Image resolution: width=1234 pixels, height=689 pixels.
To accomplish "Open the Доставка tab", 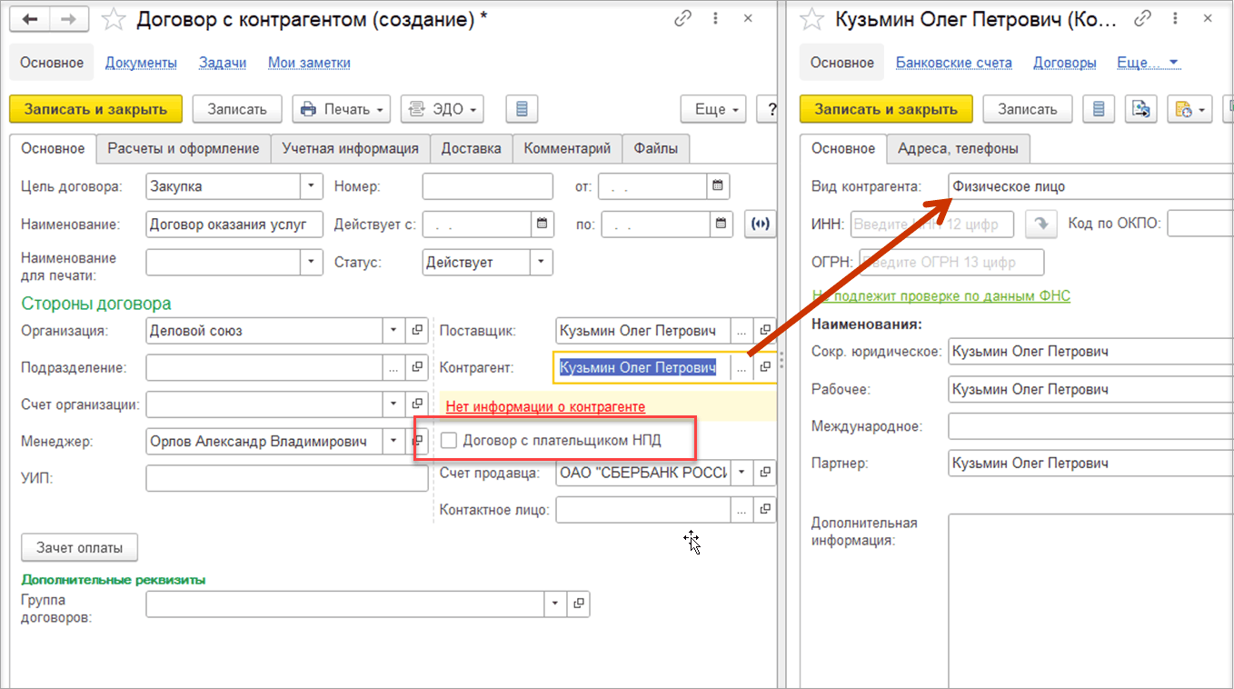I will coord(471,148).
